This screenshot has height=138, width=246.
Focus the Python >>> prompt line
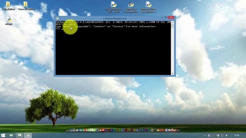pyautogui.click(x=59, y=29)
